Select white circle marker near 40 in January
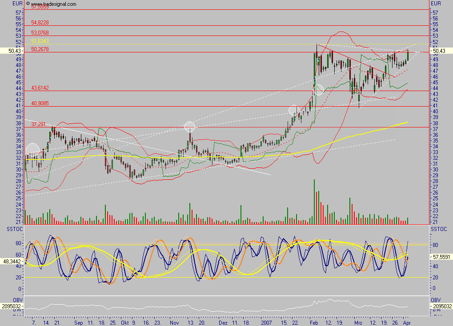 tap(294, 110)
